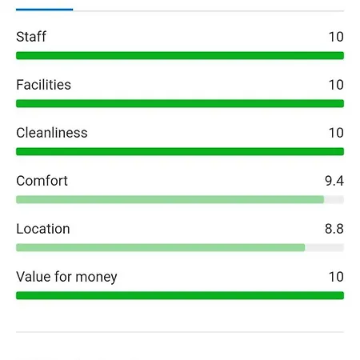360x360 pixels.
Task: Select the Location light green progress bar
Action: pyautogui.click(x=161, y=247)
